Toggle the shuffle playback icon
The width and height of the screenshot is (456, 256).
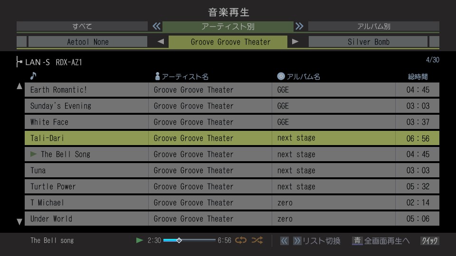[257, 240]
